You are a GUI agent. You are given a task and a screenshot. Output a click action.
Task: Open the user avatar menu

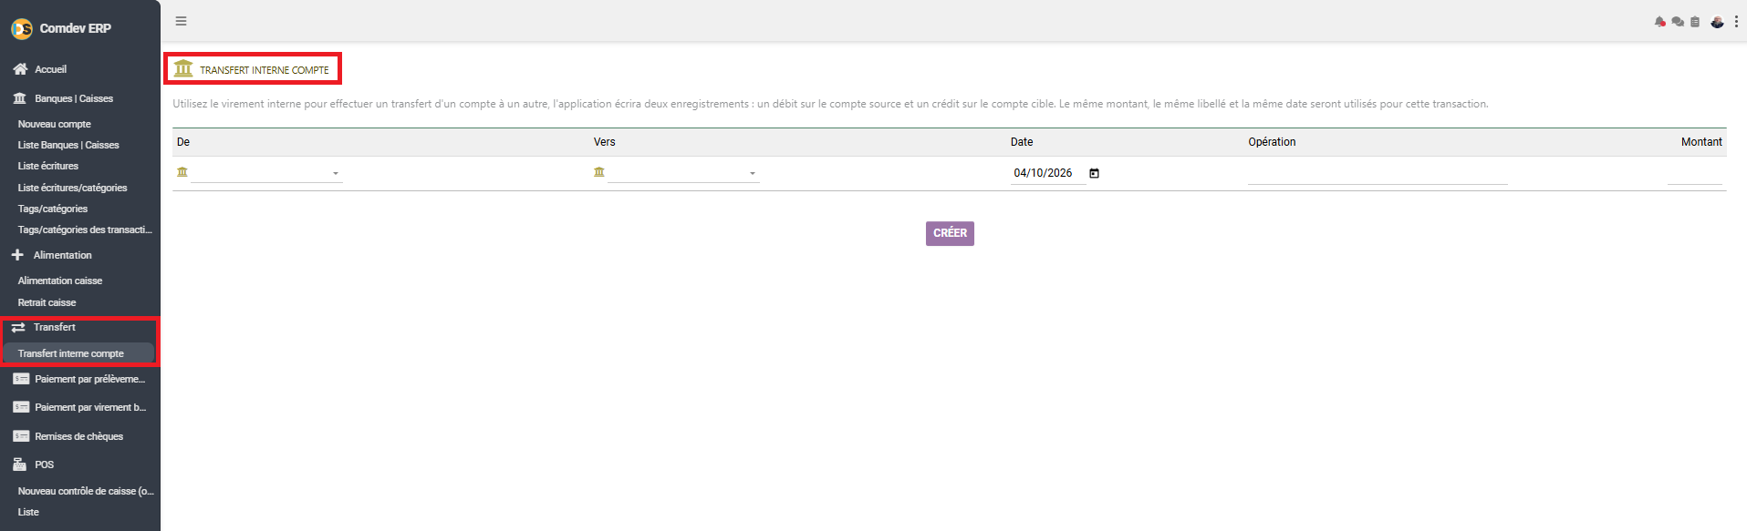[1717, 22]
